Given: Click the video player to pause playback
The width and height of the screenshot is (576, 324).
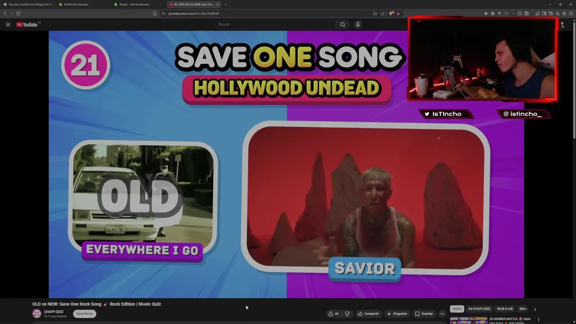Looking at the screenshot, I should [286, 164].
